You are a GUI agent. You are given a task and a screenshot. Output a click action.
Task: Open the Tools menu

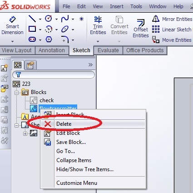coord(136,6)
